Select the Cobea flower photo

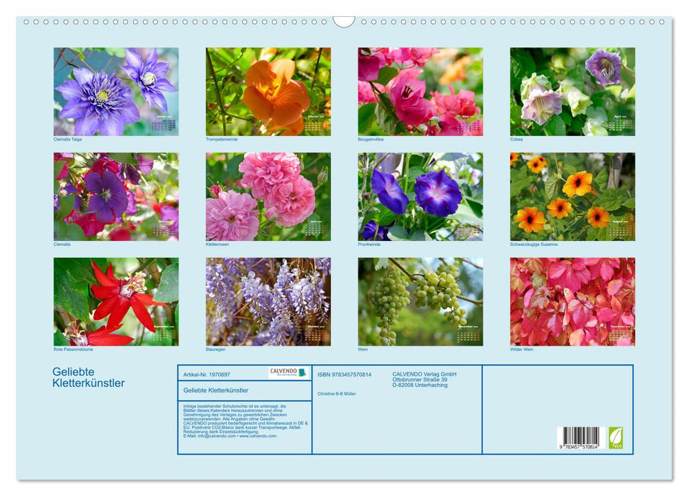[x=572, y=91]
